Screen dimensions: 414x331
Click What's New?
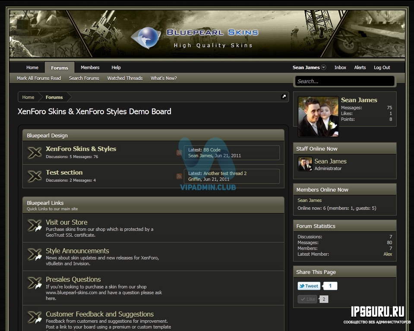coord(164,78)
